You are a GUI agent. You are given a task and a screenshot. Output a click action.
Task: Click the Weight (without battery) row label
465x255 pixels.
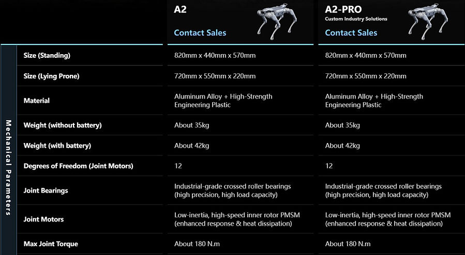63,125
